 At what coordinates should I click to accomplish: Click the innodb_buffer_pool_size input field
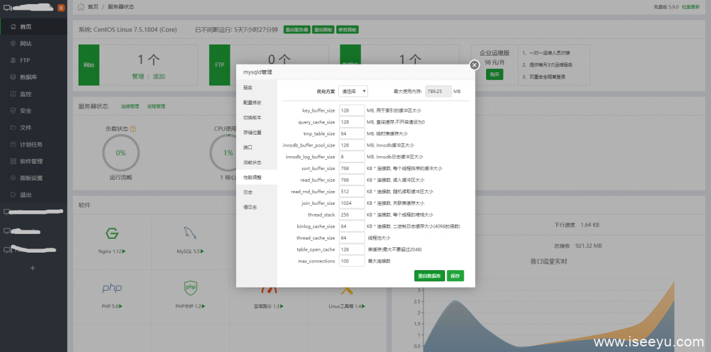click(352, 145)
